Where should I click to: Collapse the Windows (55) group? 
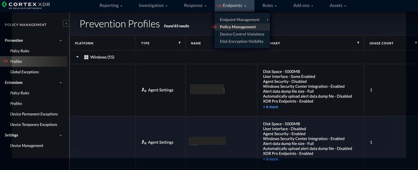coord(77,57)
